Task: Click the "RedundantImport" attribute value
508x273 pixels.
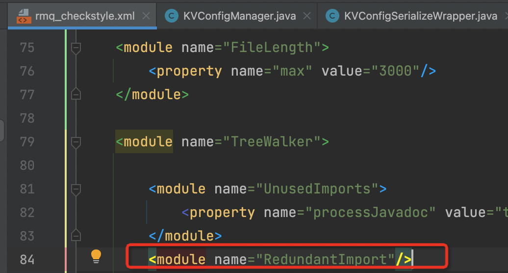Action: (x=325, y=259)
